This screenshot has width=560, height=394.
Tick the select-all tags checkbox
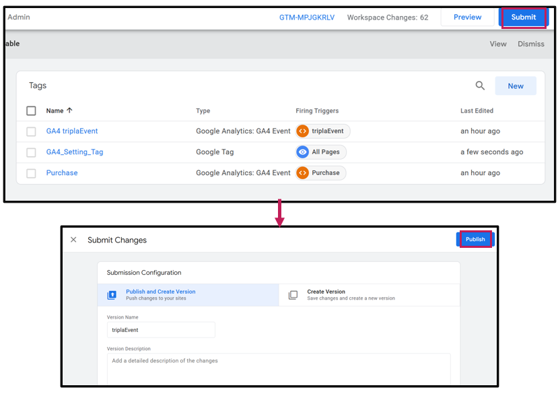coord(31,110)
